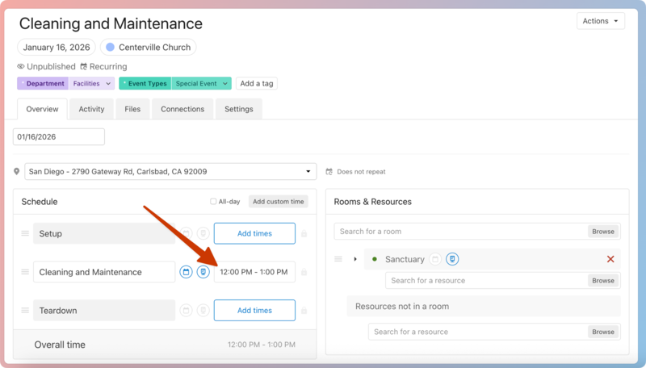The image size is (646, 368).
Task: Open the Actions dropdown menu
Action: pyautogui.click(x=600, y=21)
